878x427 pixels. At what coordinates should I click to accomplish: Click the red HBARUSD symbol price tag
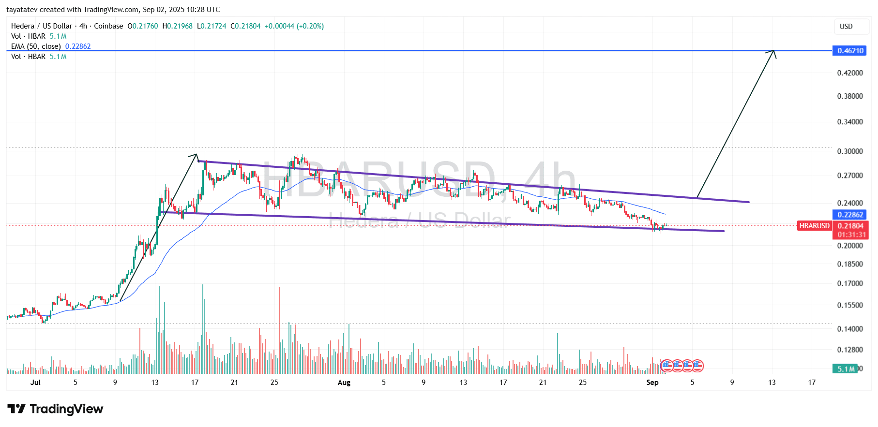[814, 226]
